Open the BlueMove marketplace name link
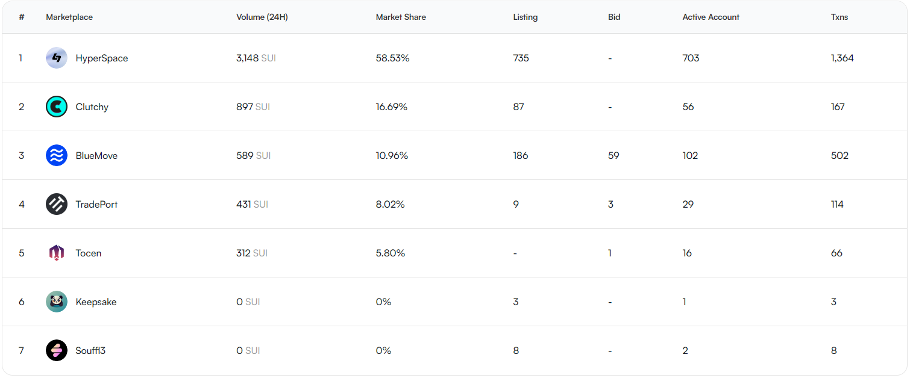Image resolution: width=910 pixels, height=378 pixels. click(96, 155)
